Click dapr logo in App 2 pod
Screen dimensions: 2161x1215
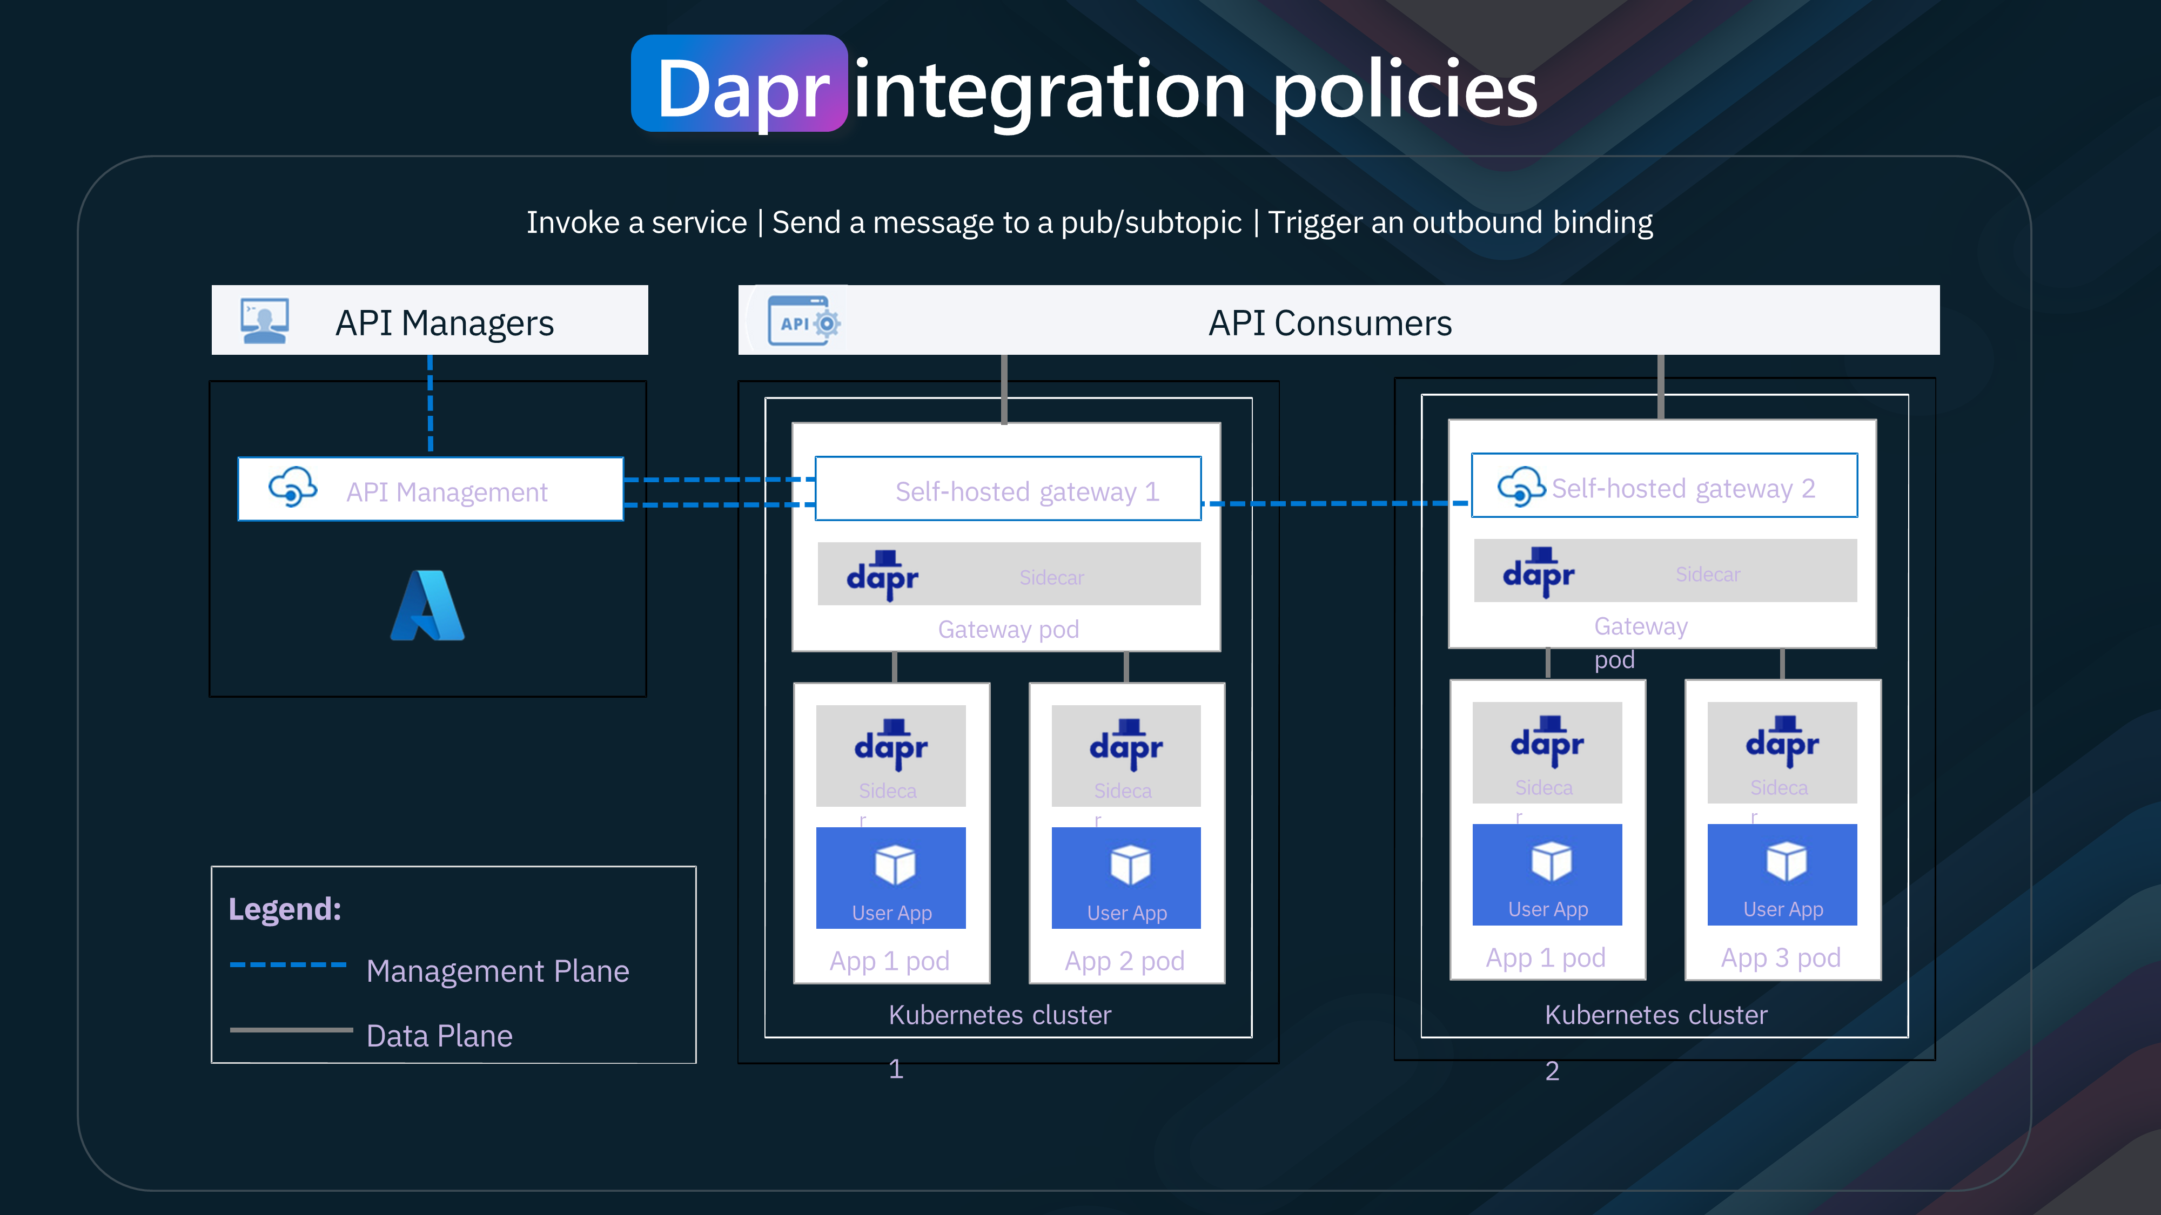(x=1126, y=745)
